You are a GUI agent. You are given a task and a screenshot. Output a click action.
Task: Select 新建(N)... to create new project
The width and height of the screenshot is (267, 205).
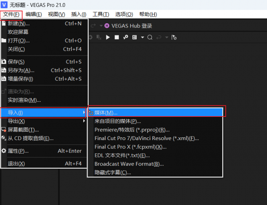(44, 24)
